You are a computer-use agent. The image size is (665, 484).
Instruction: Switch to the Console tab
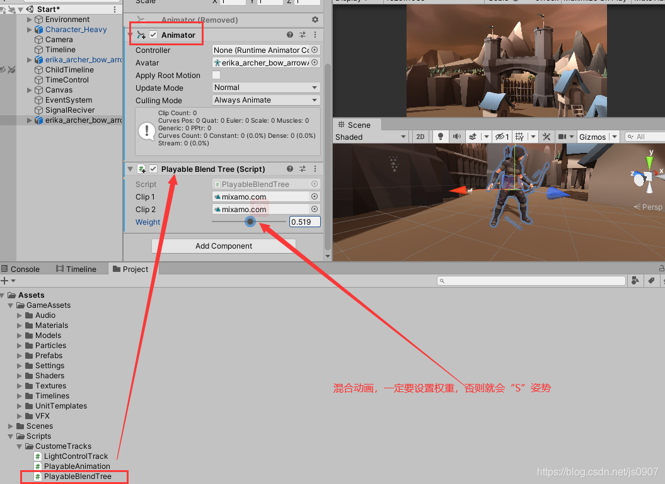click(x=25, y=268)
